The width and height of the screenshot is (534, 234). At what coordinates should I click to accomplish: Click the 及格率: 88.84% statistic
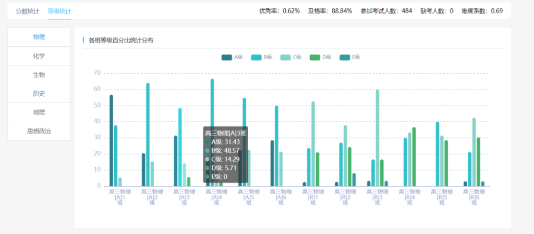tap(330, 11)
